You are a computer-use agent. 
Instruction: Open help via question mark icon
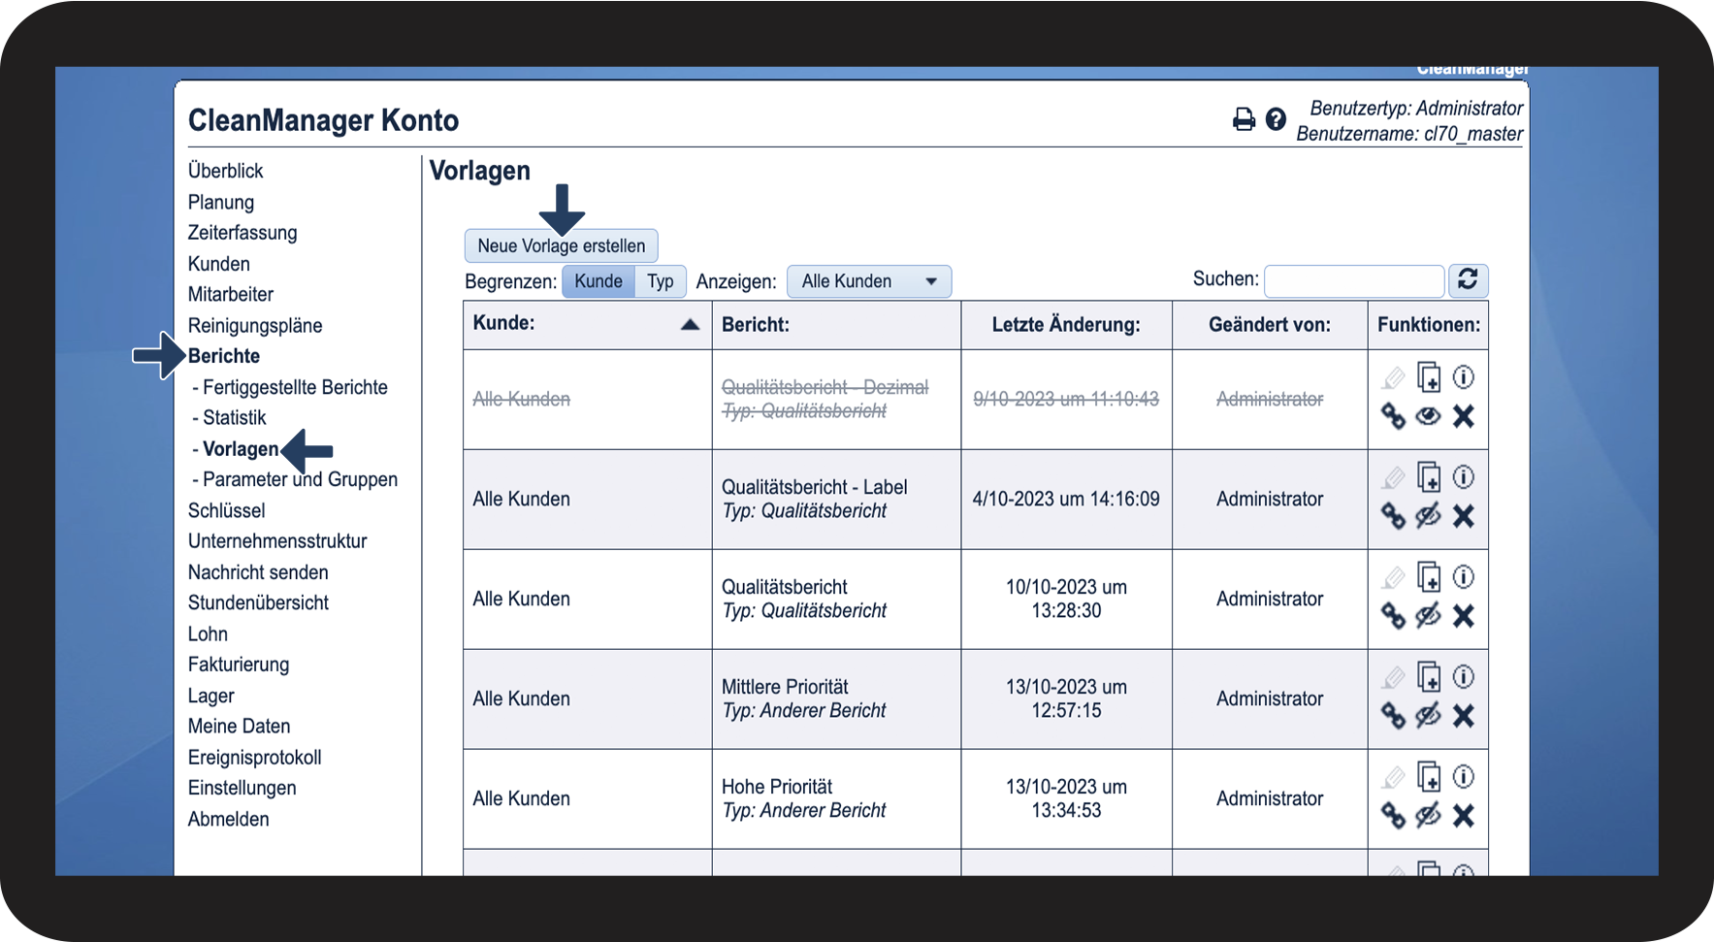[x=1276, y=119]
